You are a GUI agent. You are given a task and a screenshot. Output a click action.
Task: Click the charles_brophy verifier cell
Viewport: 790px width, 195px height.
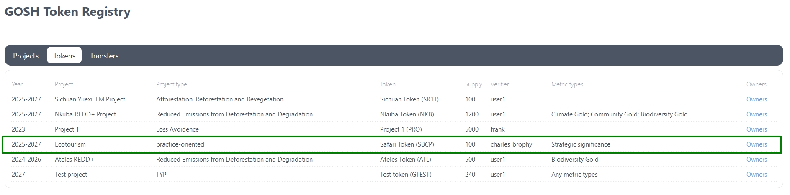[511, 144]
